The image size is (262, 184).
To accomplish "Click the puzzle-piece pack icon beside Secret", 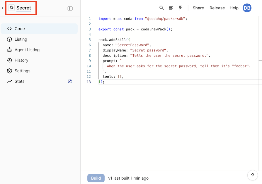I will [12, 8].
